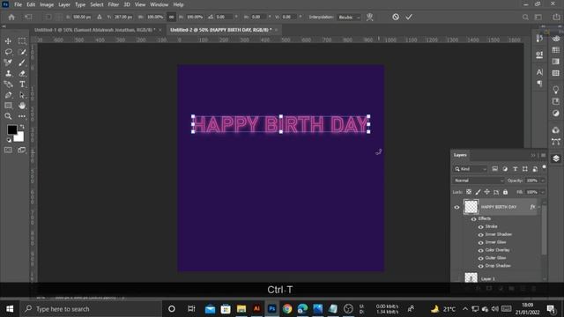Viewport: 564px width, 317px height.
Task: Open the Normal blend mode dropdown
Action: click(x=479, y=181)
